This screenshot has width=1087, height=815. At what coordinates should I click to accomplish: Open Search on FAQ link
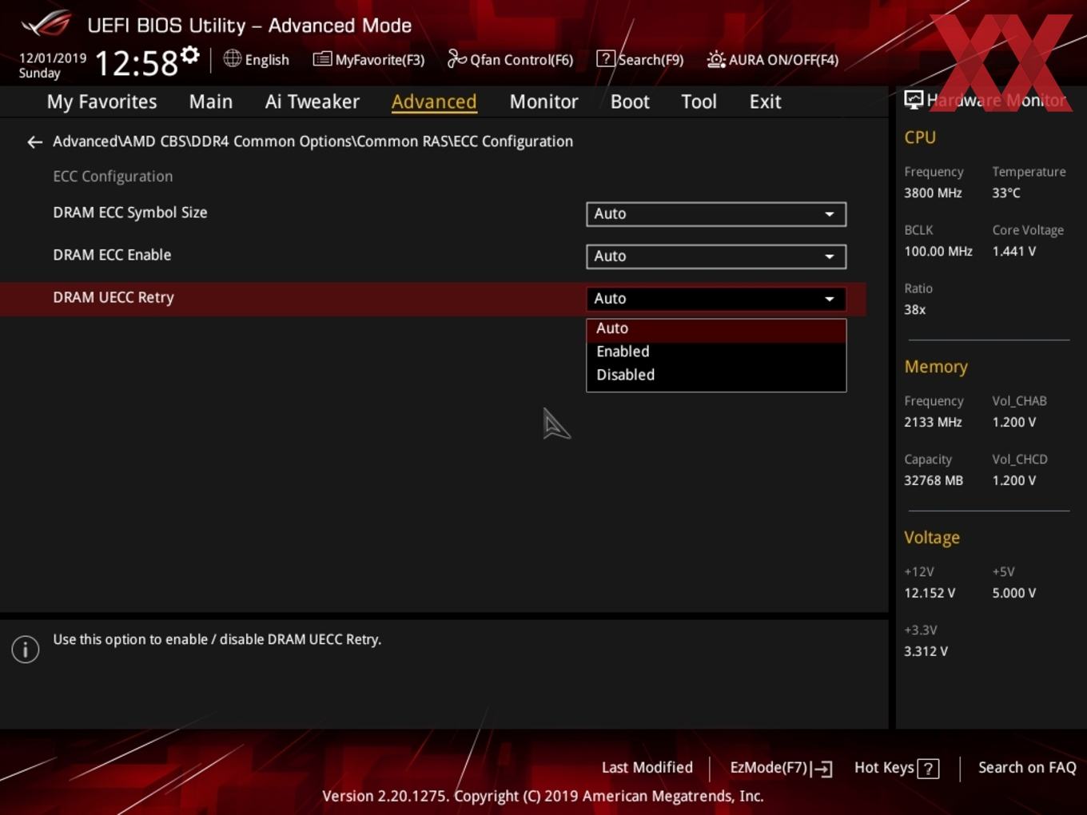1027,768
